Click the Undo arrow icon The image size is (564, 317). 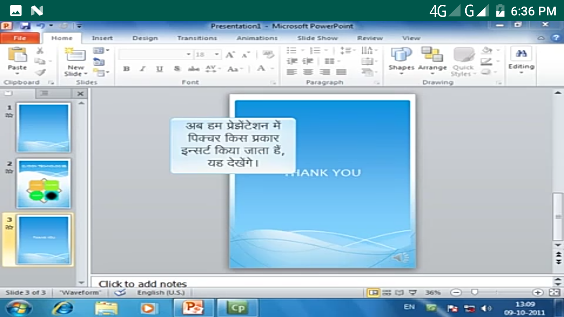tap(41, 26)
